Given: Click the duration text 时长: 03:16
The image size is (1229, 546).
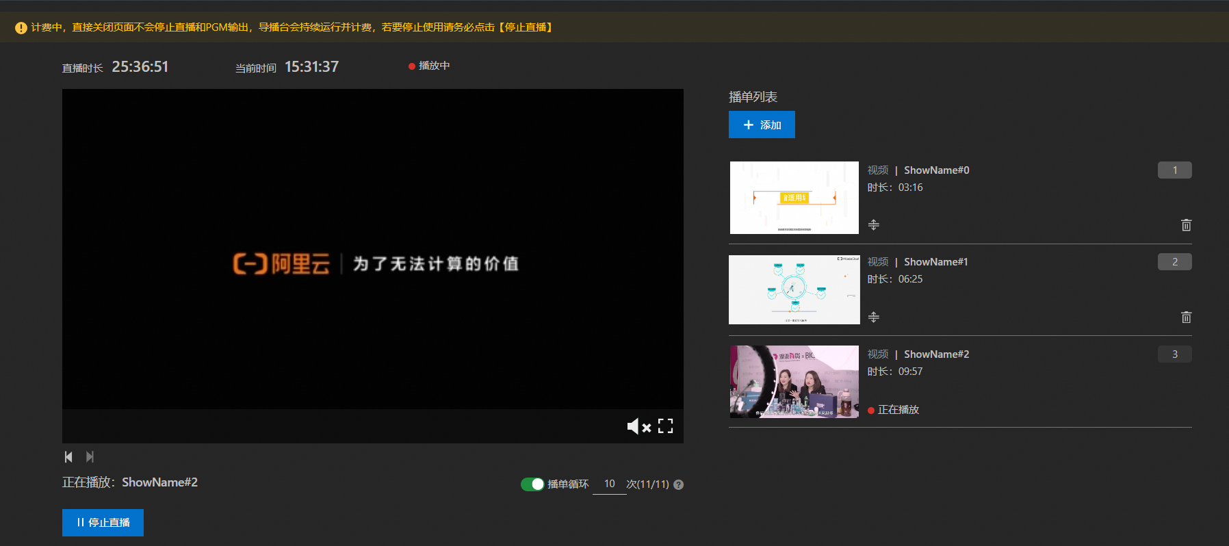Looking at the screenshot, I should [x=895, y=187].
